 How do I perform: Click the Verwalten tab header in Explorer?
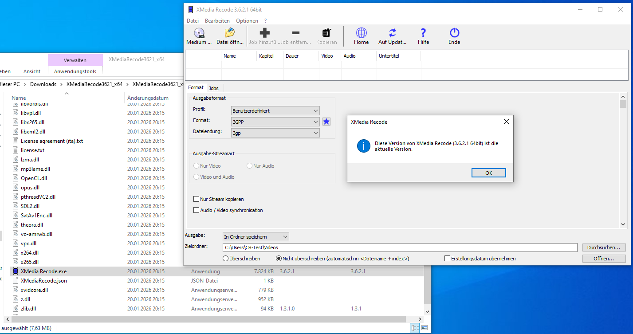[x=75, y=60]
